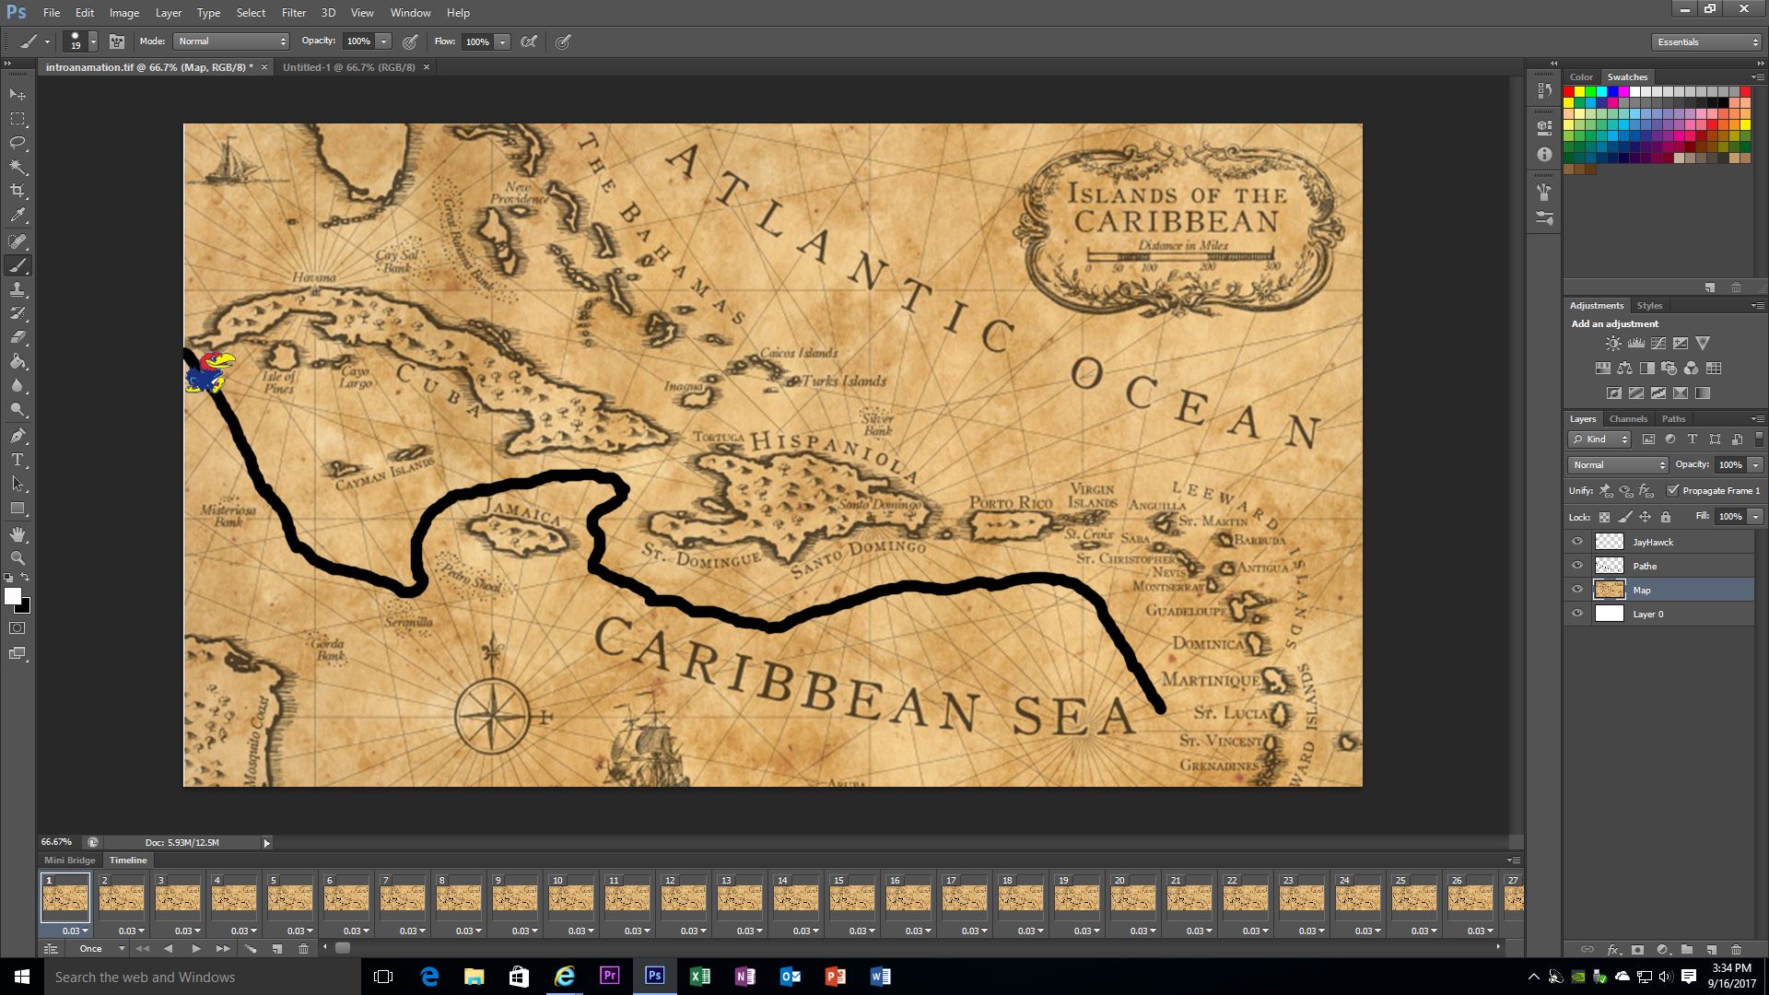Select the Spot Healing Brush tool
This screenshot has height=995, width=1769.
[18, 241]
